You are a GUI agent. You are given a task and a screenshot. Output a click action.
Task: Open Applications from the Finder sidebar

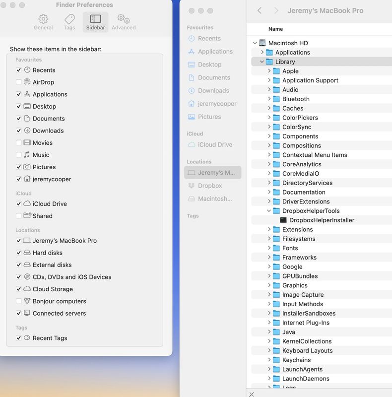pyautogui.click(x=213, y=52)
